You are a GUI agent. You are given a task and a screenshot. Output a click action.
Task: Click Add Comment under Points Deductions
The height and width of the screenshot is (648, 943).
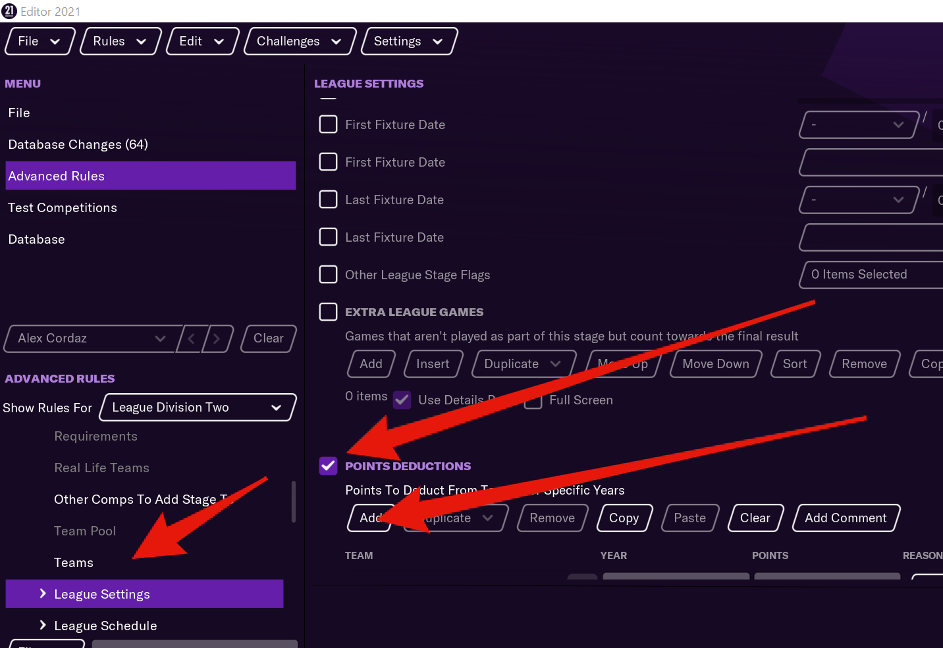[x=846, y=518]
